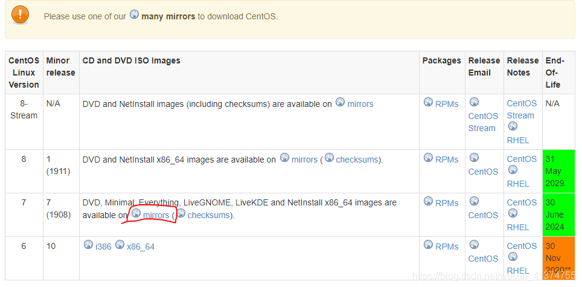Click globe icon before CentOS 7 mirrors
Viewport: 582px width, 287px height.
(136, 213)
